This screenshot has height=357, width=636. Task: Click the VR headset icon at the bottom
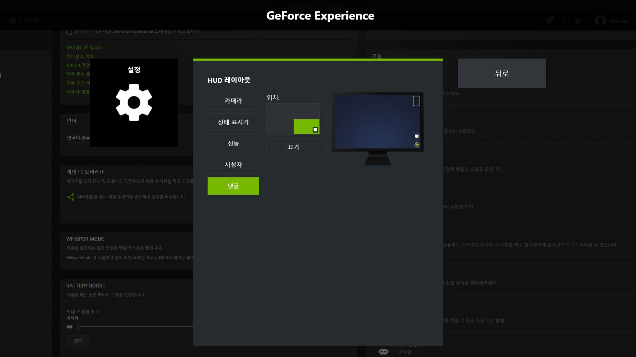click(384, 351)
